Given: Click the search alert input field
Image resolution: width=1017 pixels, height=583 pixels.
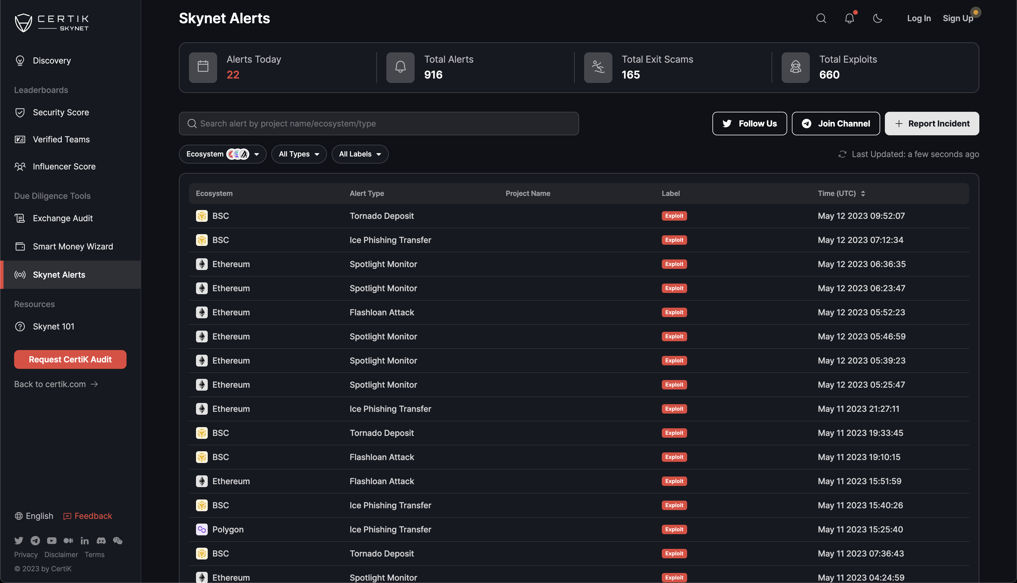Looking at the screenshot, I should coord(378,124).
